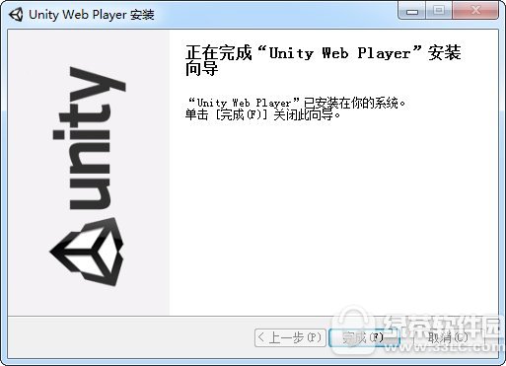
Task: Click the 取消(C) cancel button
Action: click(x=448, y=337)
